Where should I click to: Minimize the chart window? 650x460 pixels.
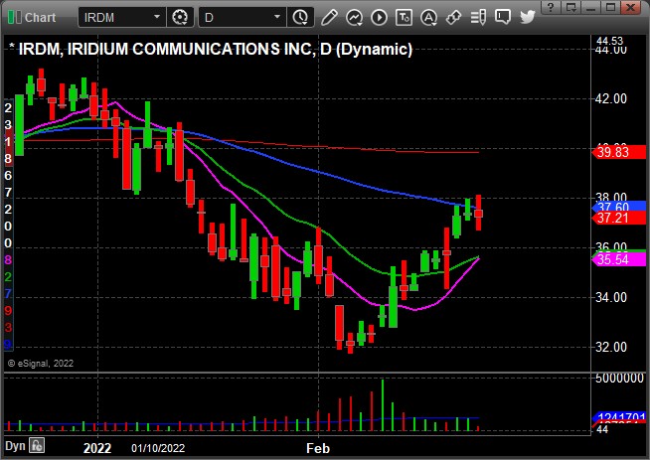click(x=590, y=8)
